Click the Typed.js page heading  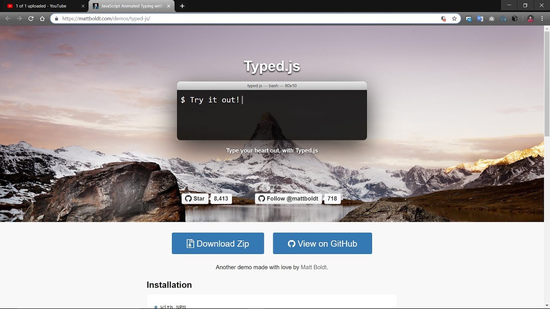(x=272, y=66)
